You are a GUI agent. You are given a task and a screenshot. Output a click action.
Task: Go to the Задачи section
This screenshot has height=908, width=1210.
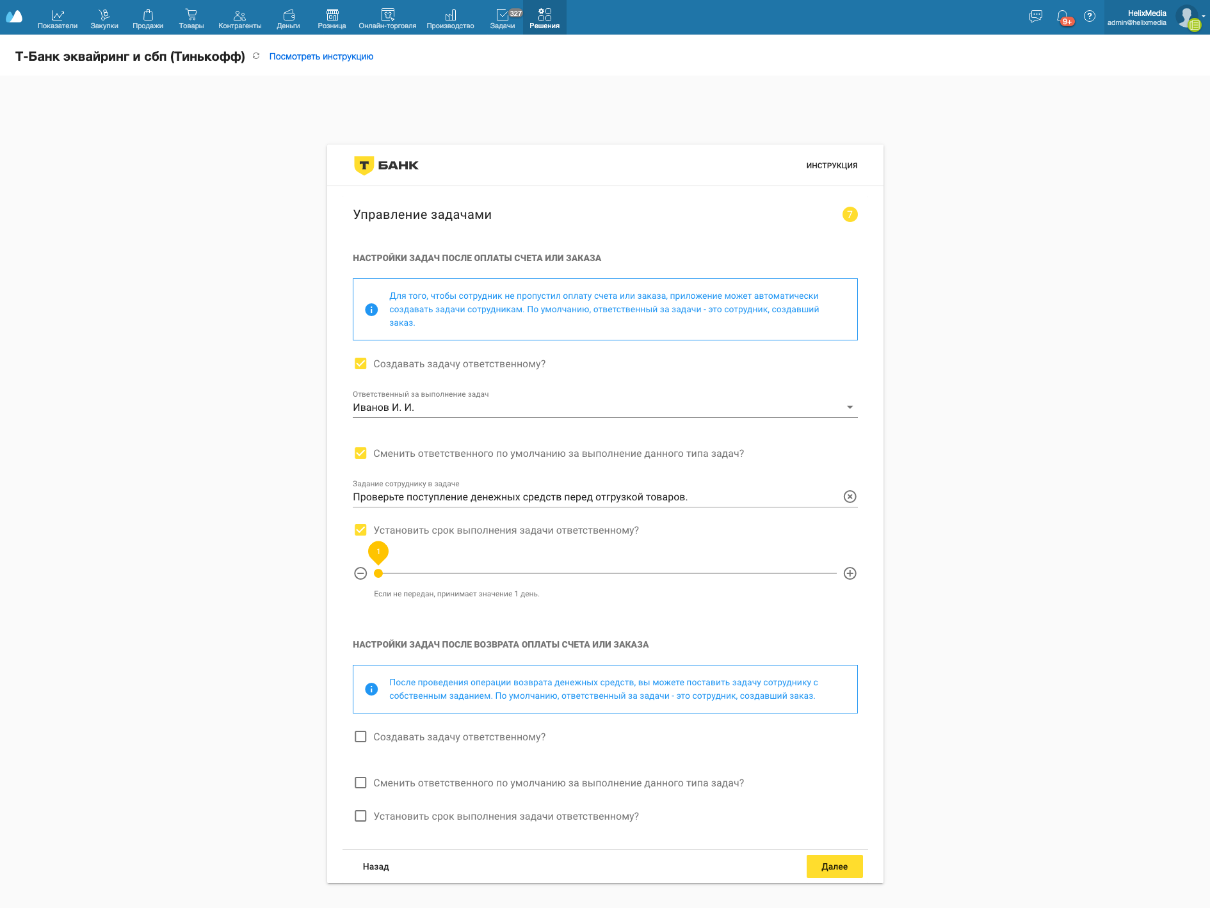pos(503,18)
